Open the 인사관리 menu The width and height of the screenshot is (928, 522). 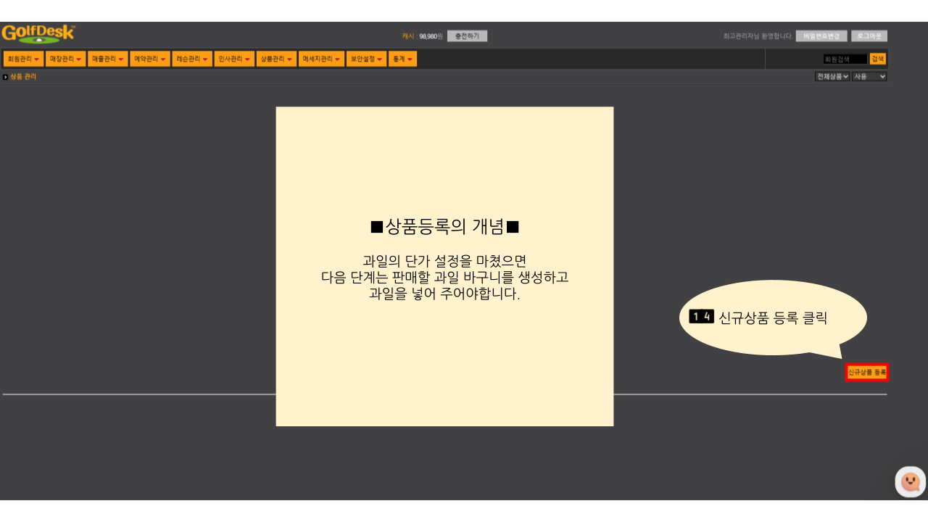234,59
